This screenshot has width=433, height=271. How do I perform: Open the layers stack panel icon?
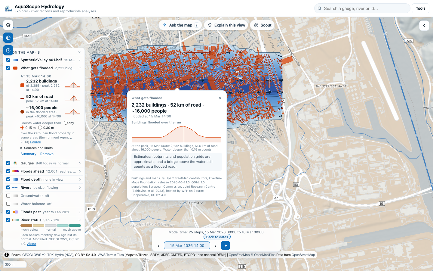(8, 25)
